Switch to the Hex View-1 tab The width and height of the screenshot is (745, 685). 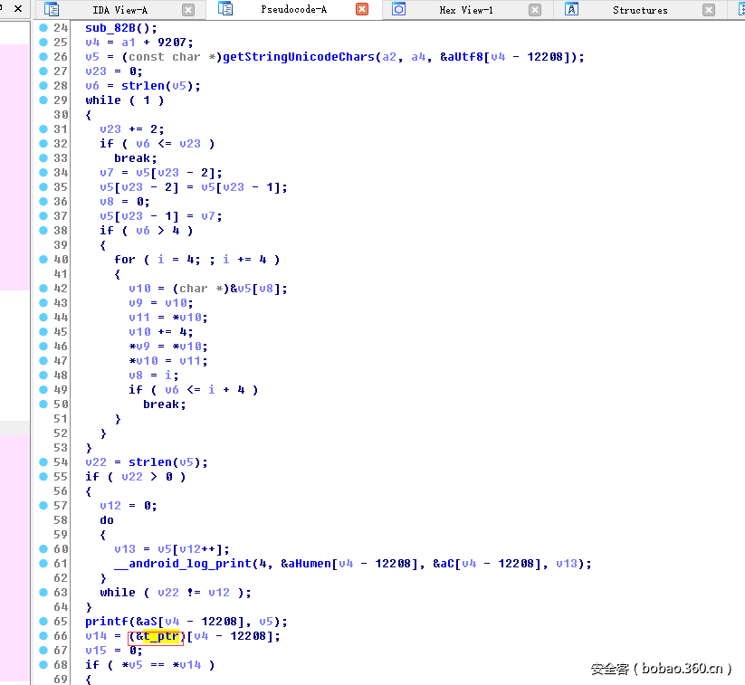click(x=466, y=10)
